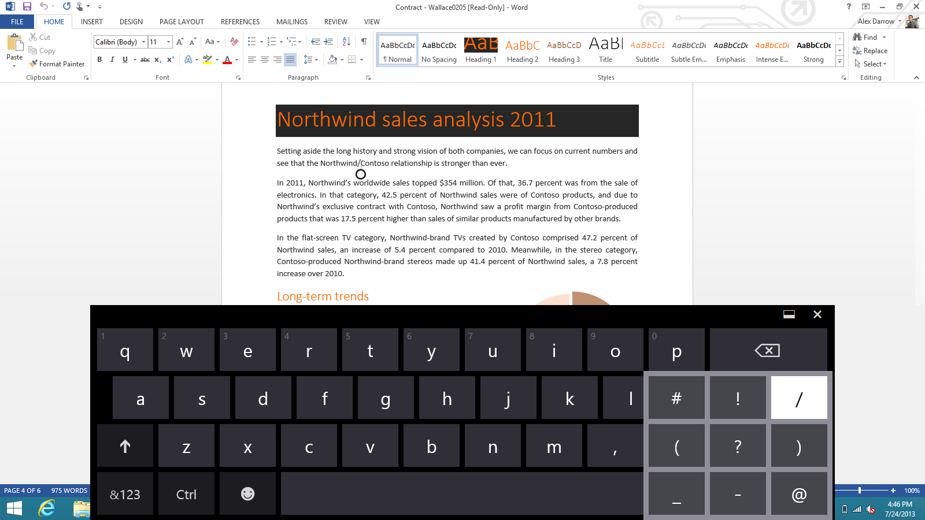The image size is (925, 520).
Task: Apply the yellow text highlight color
Action: (x=207, y=60)
